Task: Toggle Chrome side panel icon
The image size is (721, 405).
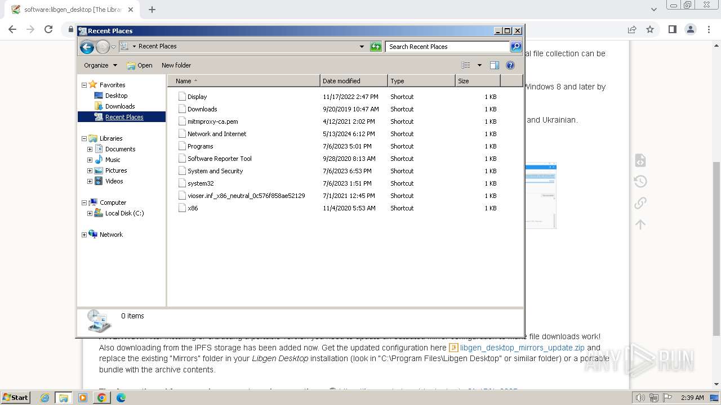Action: coord(672,29)
